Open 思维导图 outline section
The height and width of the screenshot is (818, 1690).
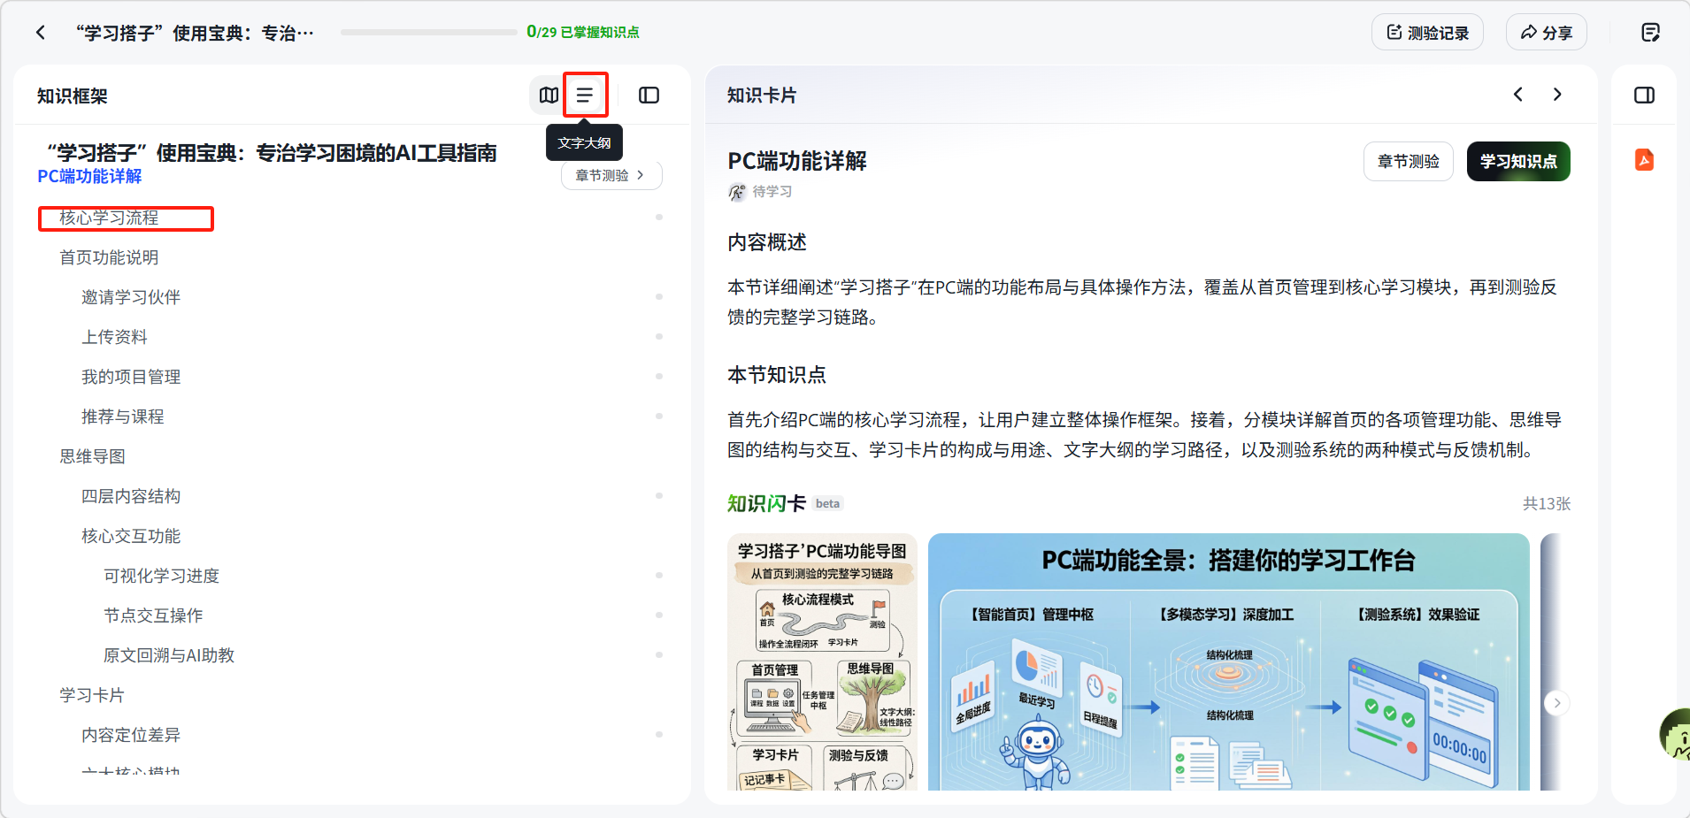click(x=93, y=456)
